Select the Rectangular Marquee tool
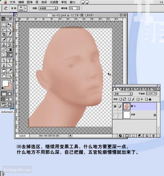Viewport: 164px width, 176px height. coord(4,24)
